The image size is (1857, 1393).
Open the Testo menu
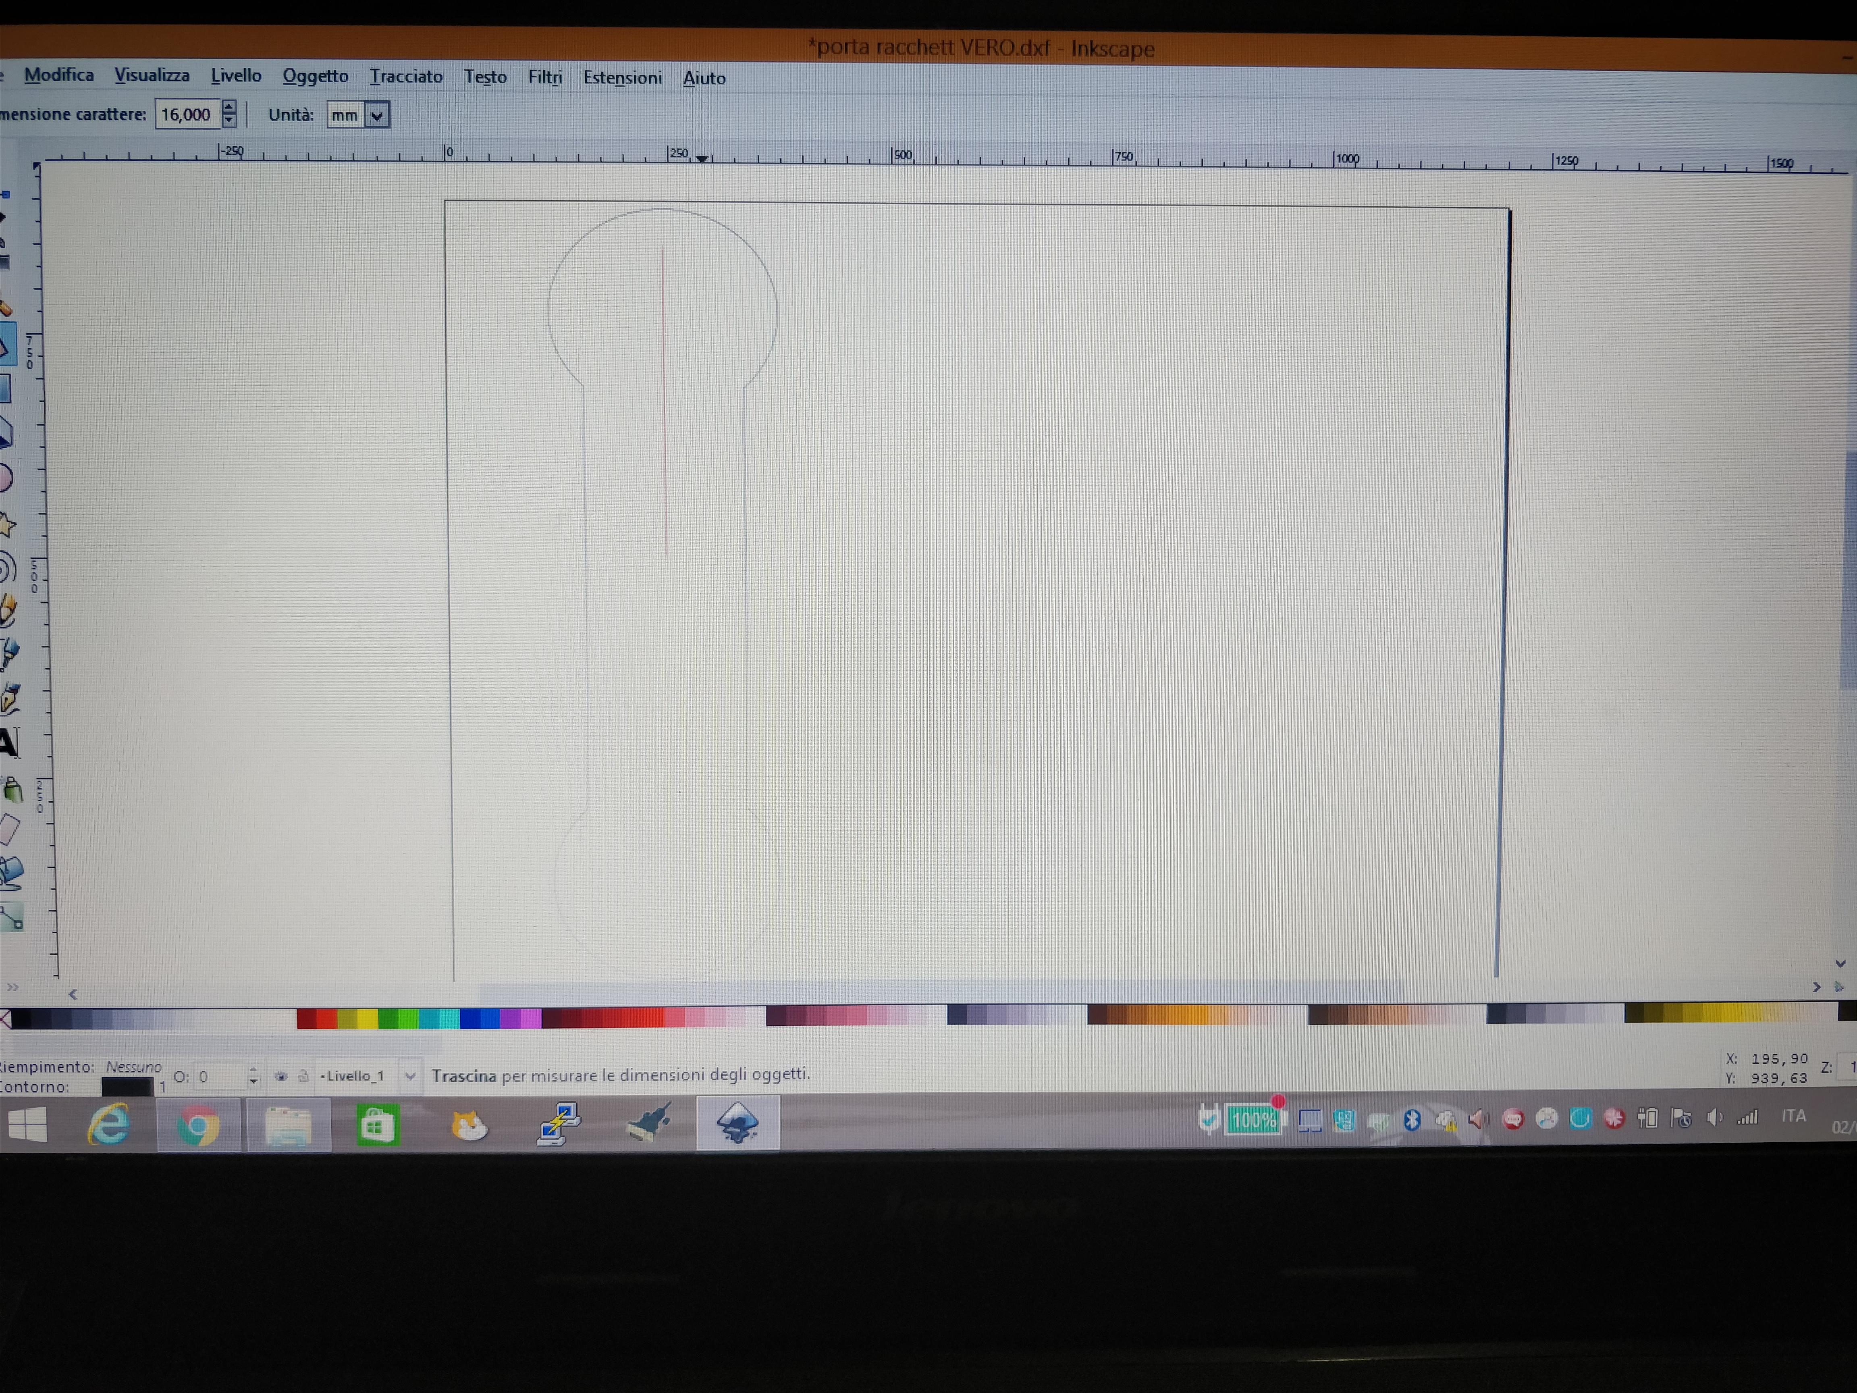click(x=485, y=77)
